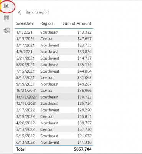The width and height of the screenshot is (142, 154).
Task: Open the Model view icon
Action: point(7,30)
